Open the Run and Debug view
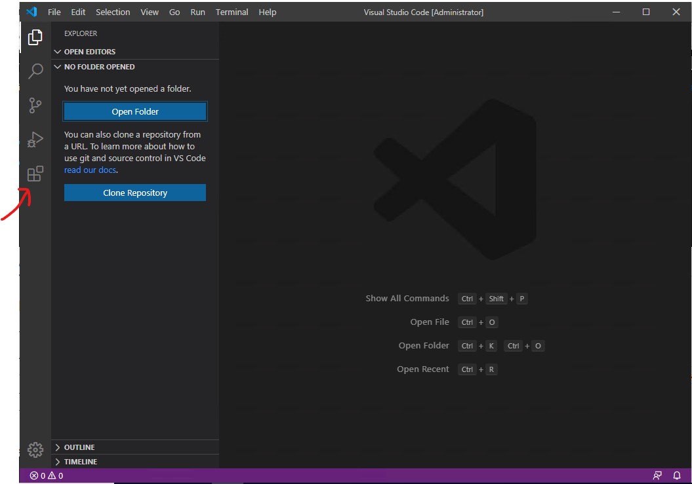The width and height of the screenshot is (692, 484). coord(35,140)
